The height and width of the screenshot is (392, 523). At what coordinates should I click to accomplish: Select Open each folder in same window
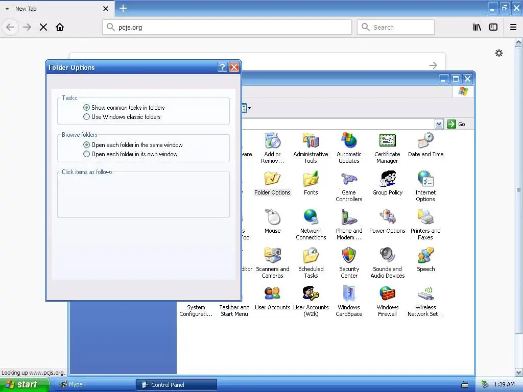click(x=133, y=144)
